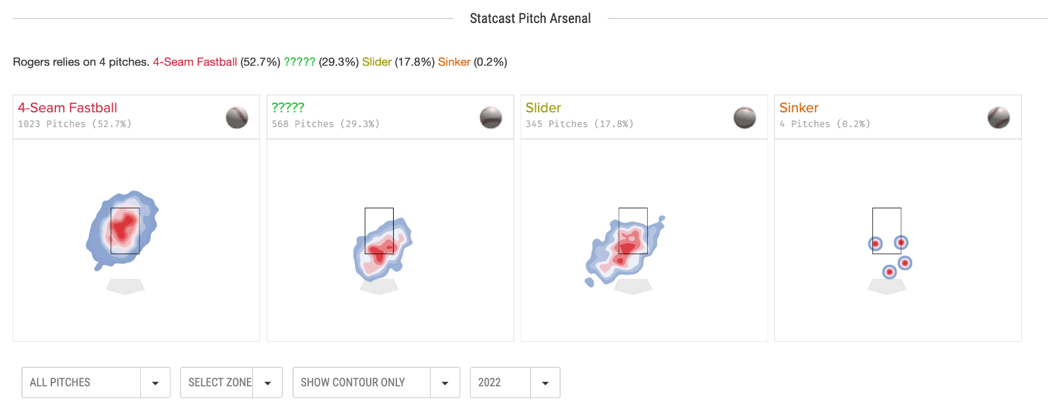Open the SHOW CONTOUR ONLY dropdown arrow
The height and width of the screenshot is (408, 1060).
(445, 383)
